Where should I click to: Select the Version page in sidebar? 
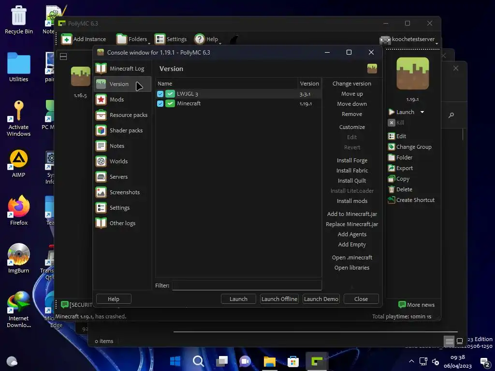tap(122, 84)
